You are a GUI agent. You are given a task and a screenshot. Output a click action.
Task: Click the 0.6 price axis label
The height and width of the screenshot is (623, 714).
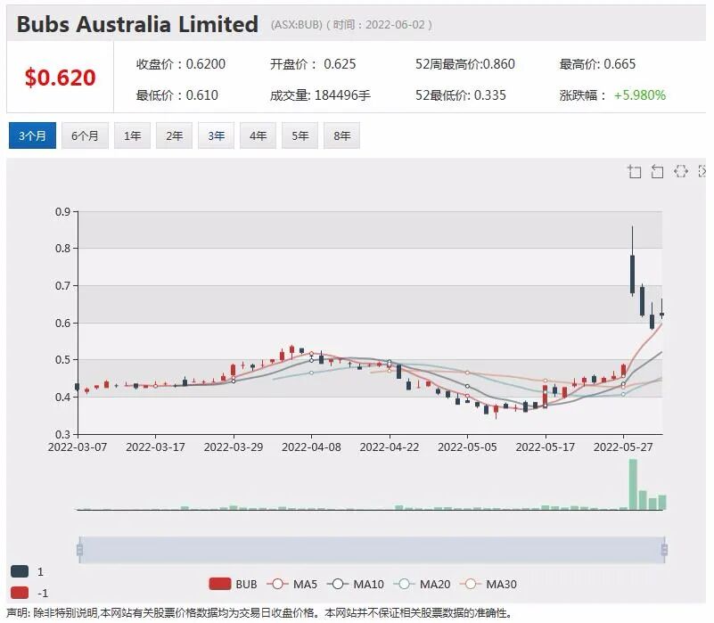(62, 323)
